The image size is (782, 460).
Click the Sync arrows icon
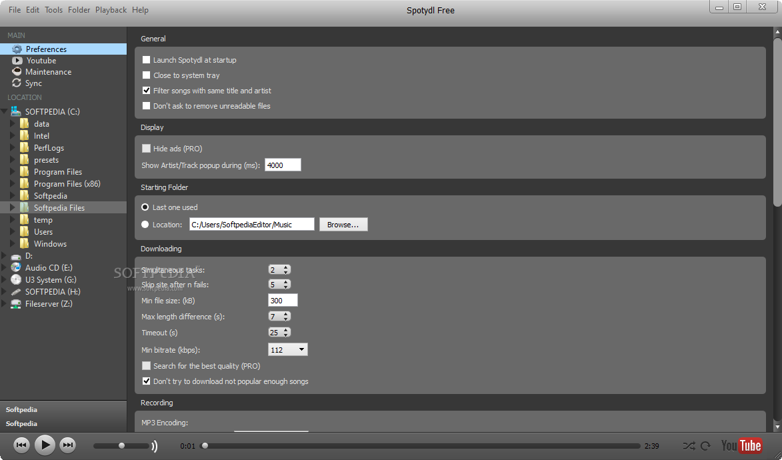coord(17,83)
